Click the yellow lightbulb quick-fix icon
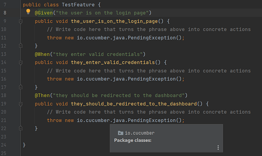Image resolution: width=262 pixels, height=156 pixels. click(28, 11)
